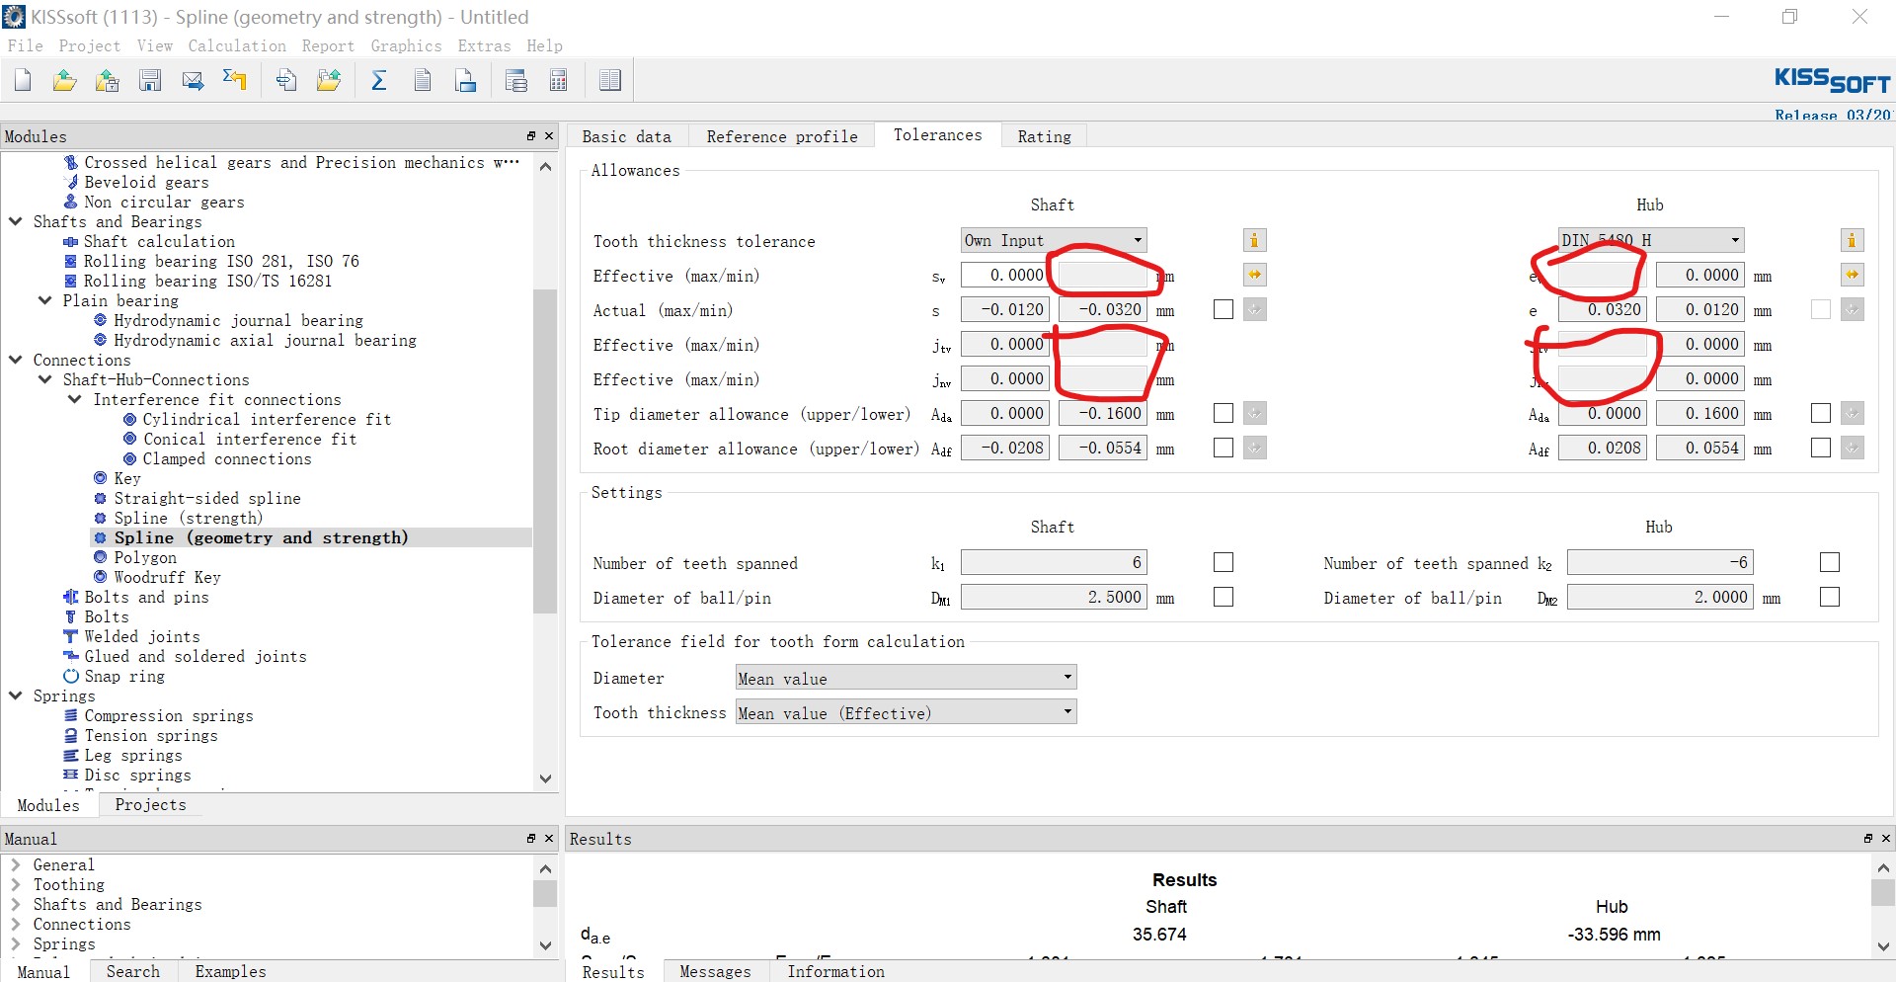Enable checkbox for hub teeth spanned k2

(1830, 562)
